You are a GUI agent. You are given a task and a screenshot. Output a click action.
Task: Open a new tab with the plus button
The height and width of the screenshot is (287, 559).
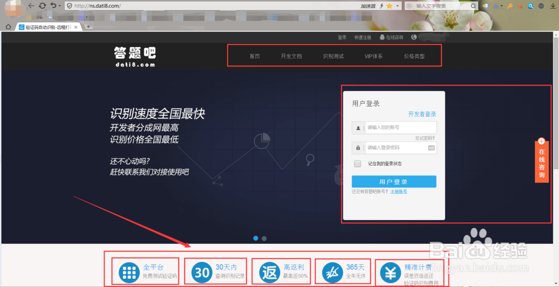88,27
